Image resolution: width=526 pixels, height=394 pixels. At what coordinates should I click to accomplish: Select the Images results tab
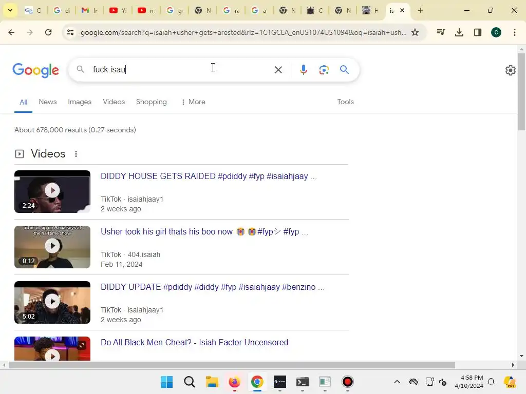(x=80, y=102)
